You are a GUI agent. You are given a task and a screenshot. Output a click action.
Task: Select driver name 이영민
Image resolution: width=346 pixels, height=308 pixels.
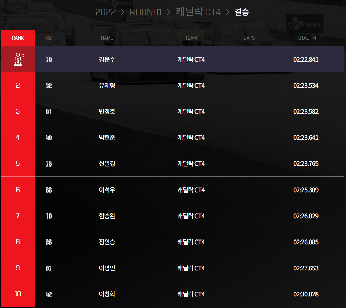[107, 268]
